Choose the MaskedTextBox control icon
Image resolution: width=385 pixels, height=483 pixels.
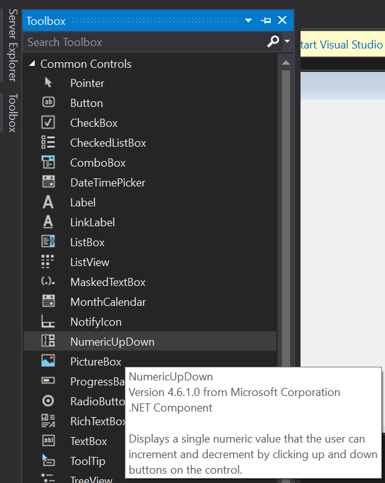[x=48, y=281]
